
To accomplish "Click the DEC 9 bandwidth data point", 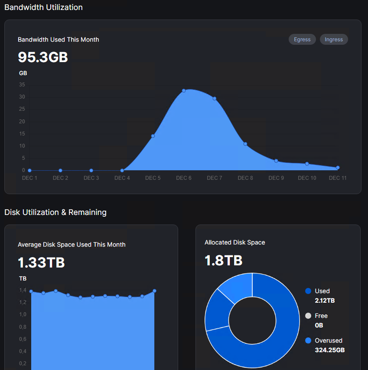I will tap(276, 161).
